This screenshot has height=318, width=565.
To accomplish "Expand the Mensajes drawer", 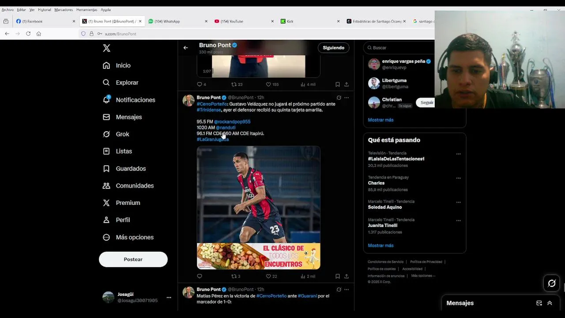I will coord(550,303).
